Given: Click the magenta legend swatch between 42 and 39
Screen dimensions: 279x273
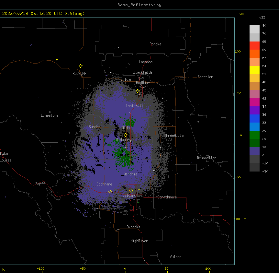Looking at the screenshot, I should click(254, 102).
